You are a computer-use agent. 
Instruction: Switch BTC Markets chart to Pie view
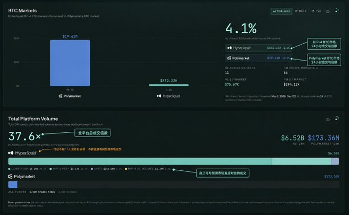pos(316,11)
